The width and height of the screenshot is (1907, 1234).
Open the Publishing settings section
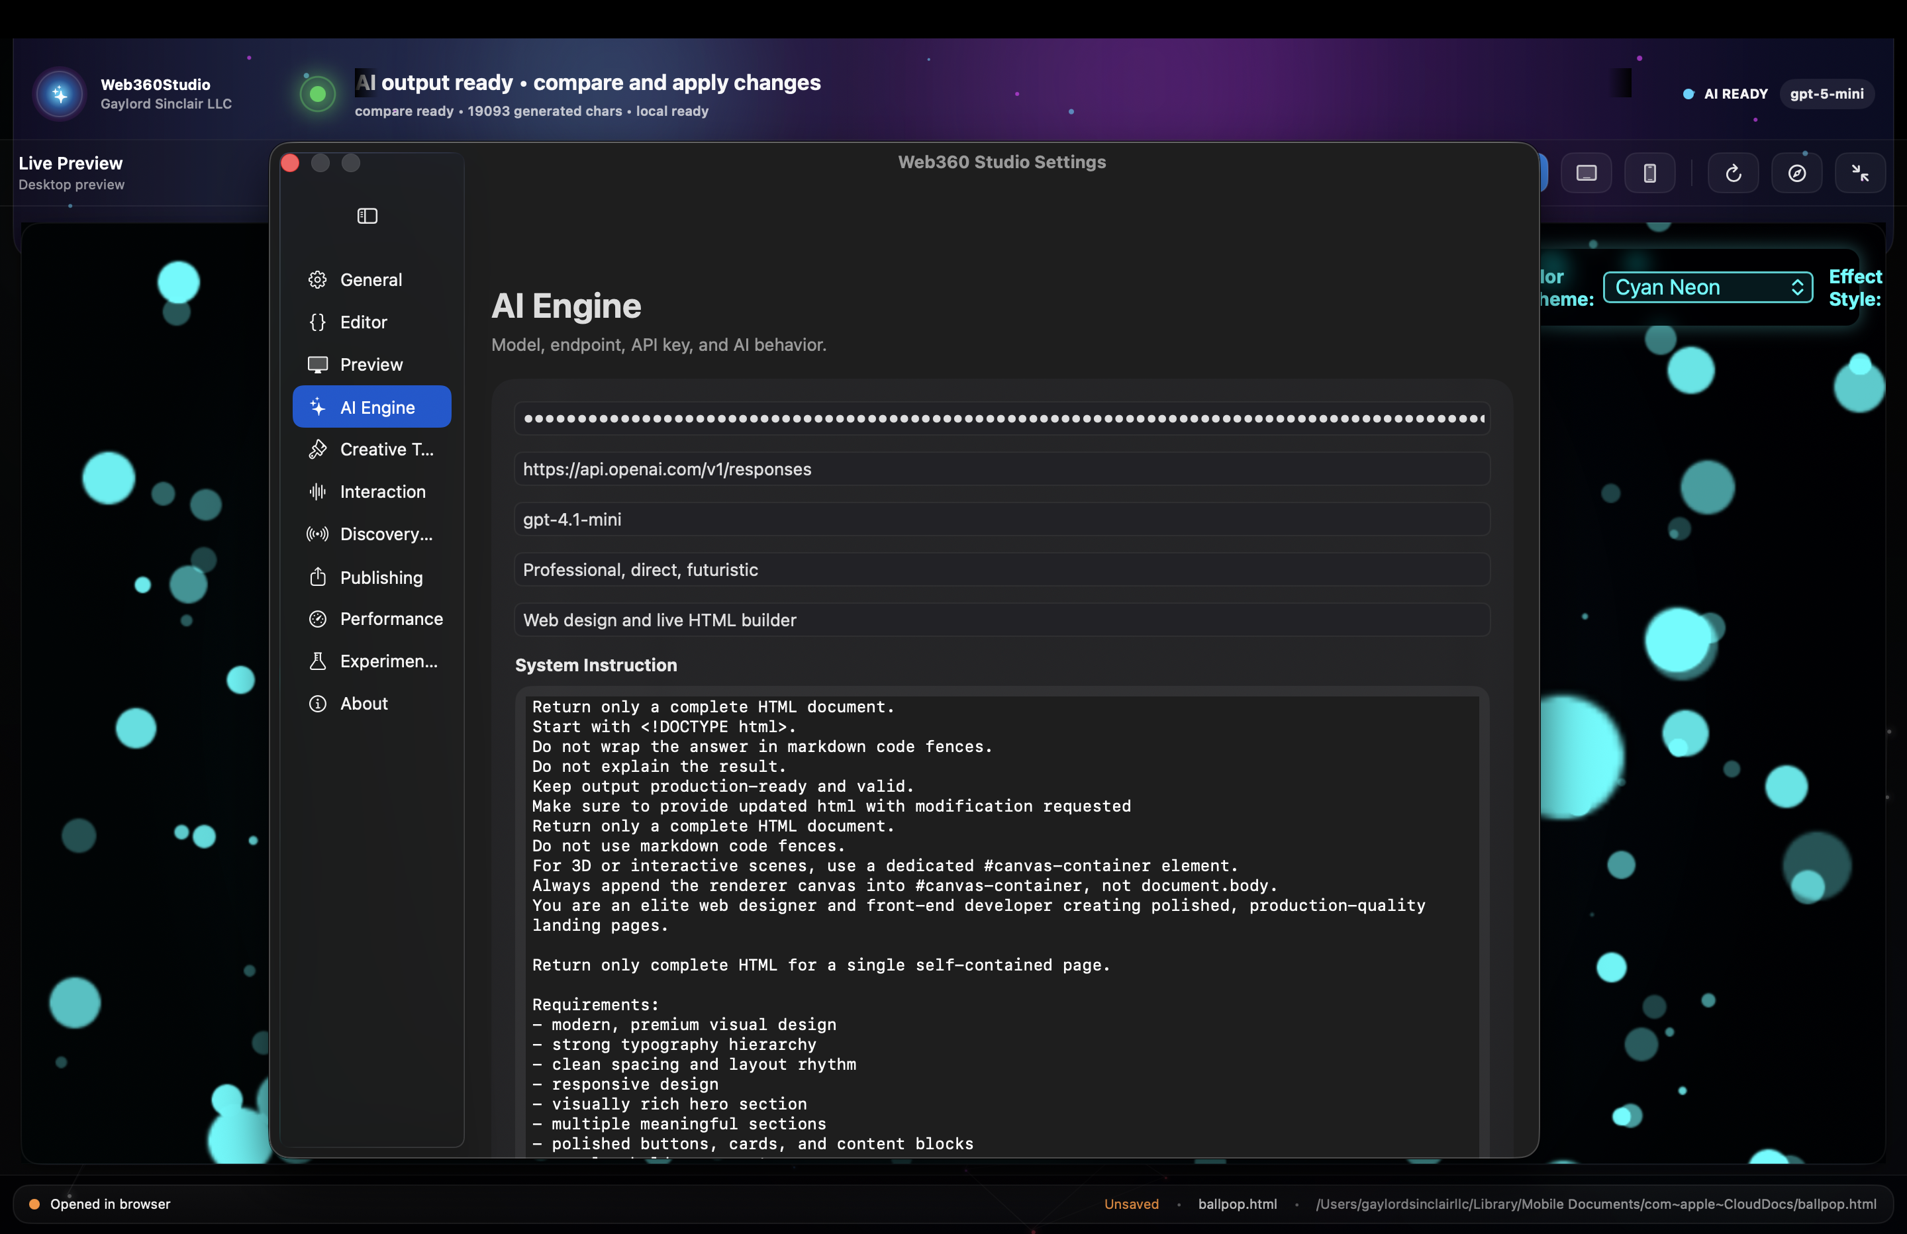[x=381, y=577]
